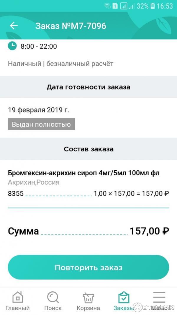
Task: Tap the Wi-Fi status bar icon
Action: tap(107, 6)
